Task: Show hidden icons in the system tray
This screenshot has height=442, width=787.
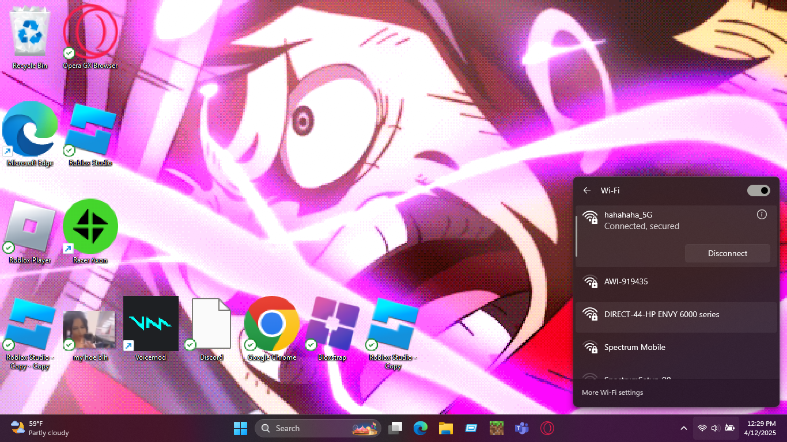Action: click(684, 428)
